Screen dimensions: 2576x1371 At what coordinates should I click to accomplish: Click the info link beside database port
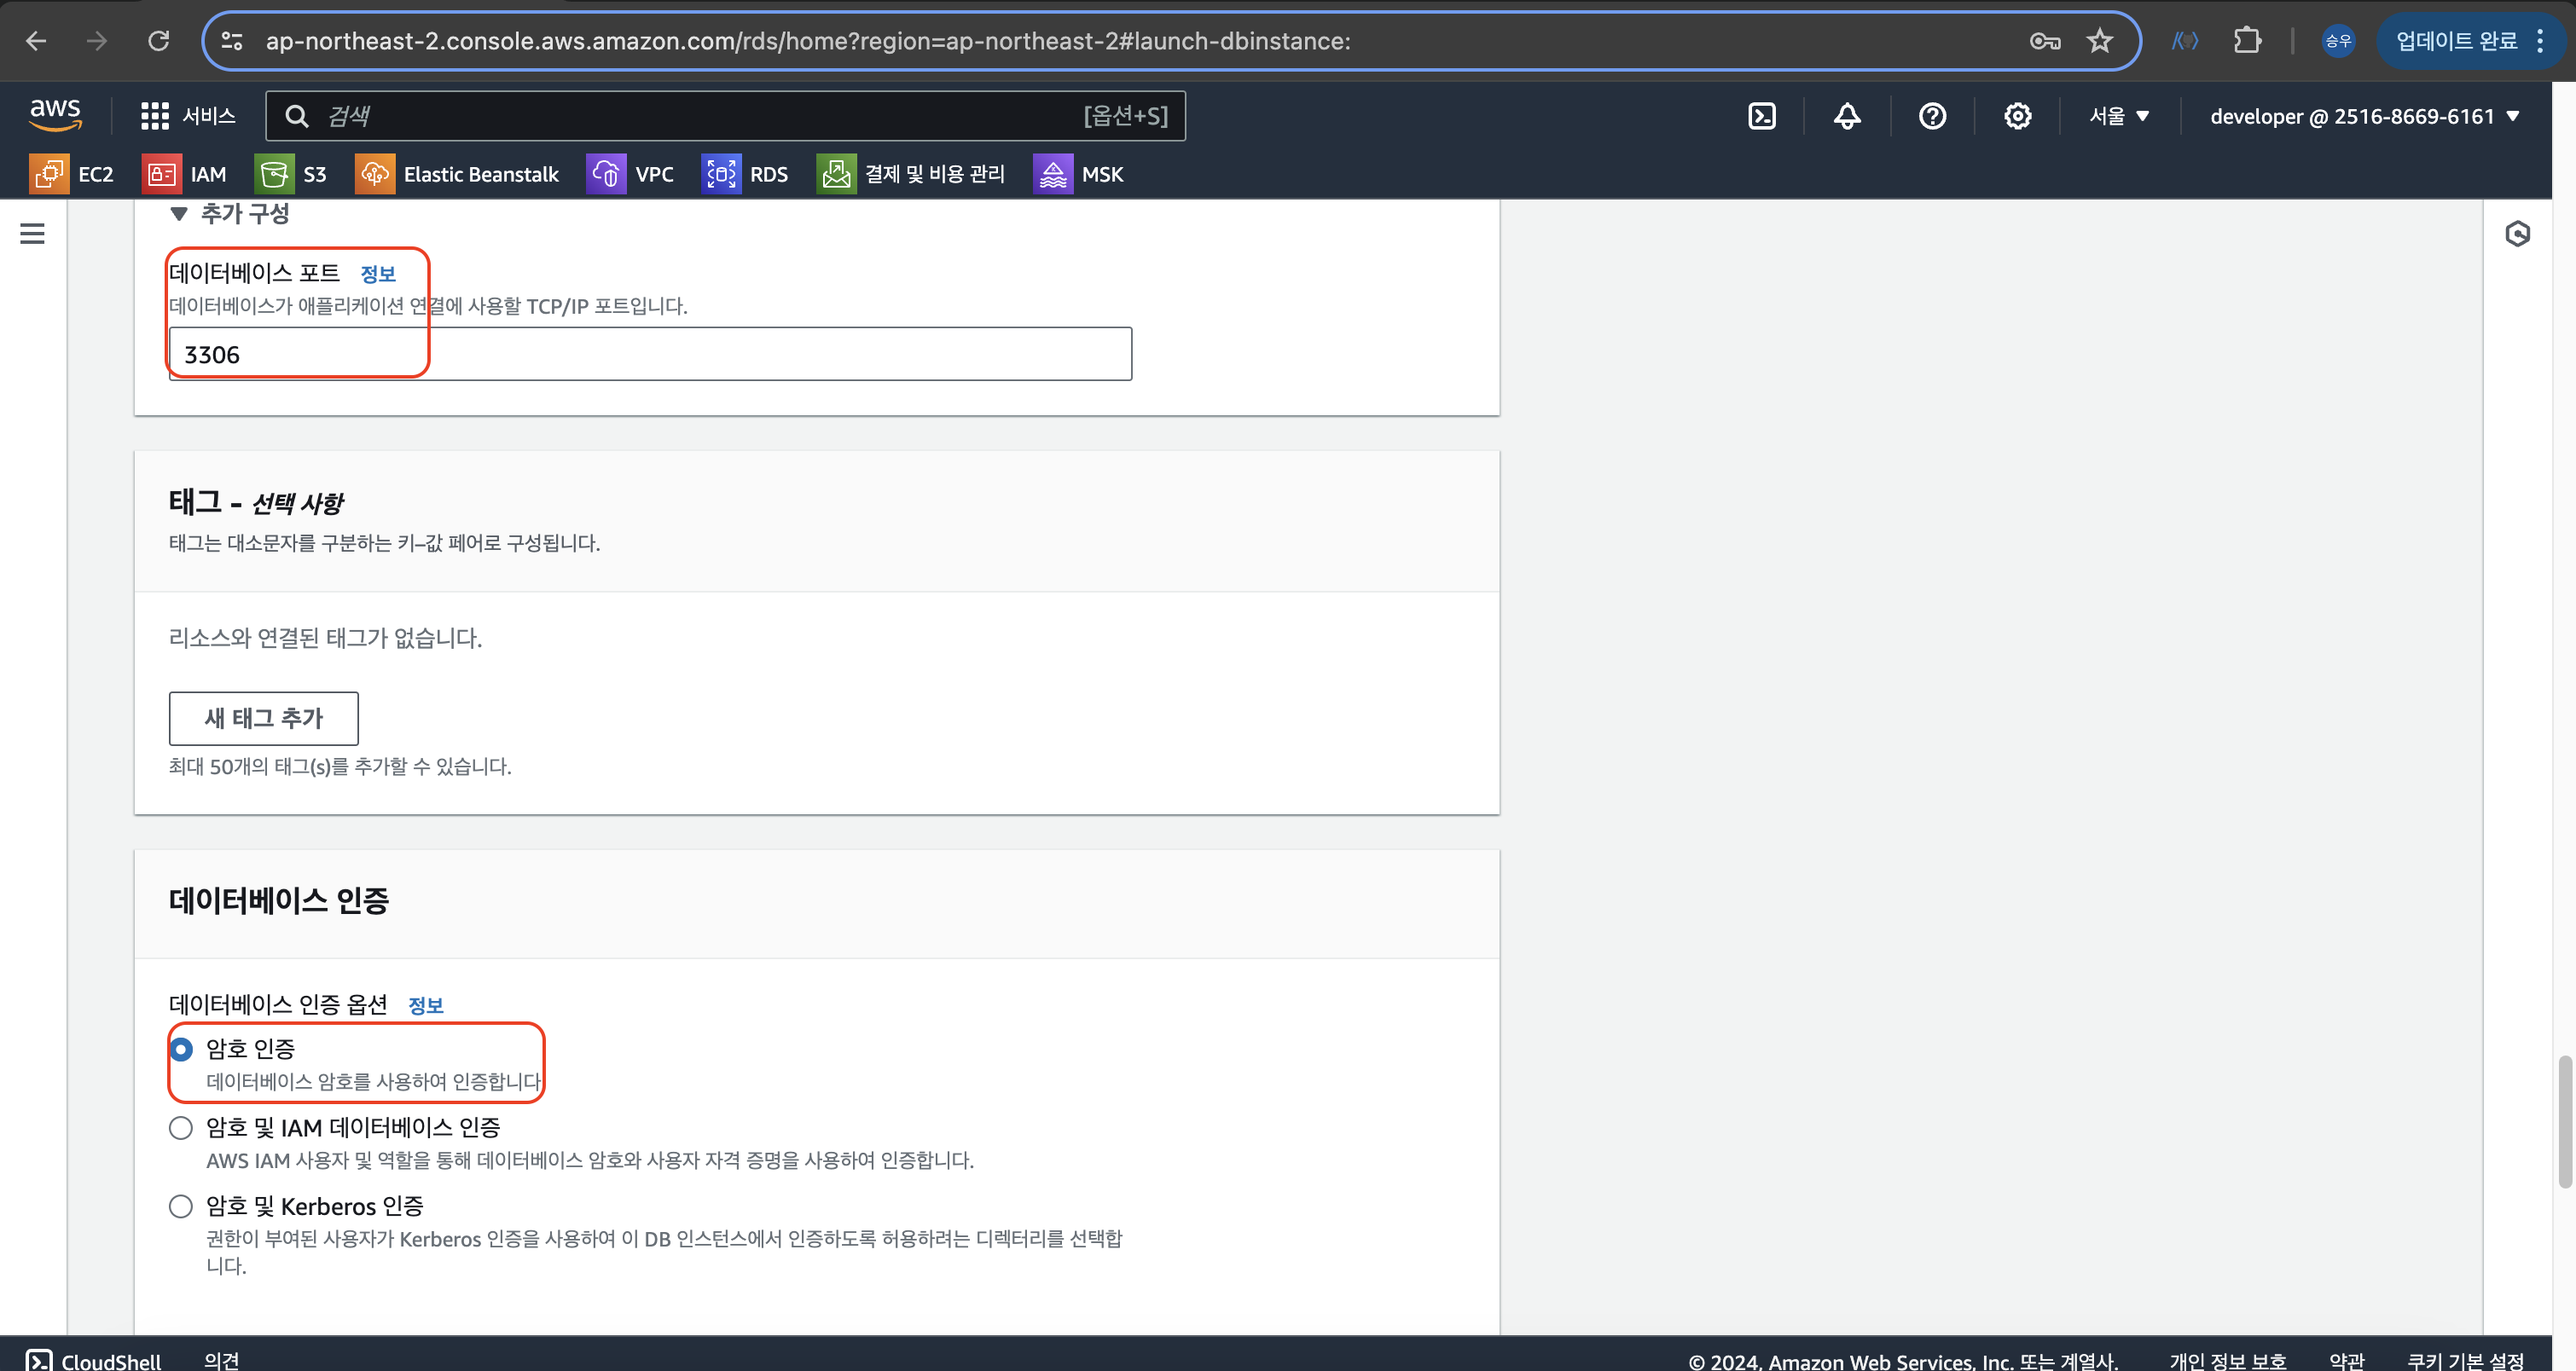377,274
